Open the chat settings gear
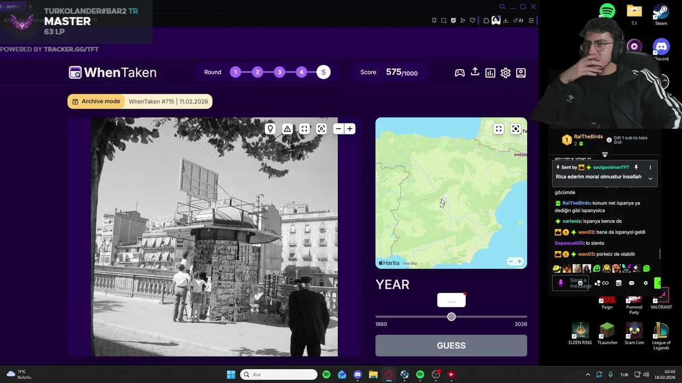Screen dimensions: 682x383 point(646,283)
